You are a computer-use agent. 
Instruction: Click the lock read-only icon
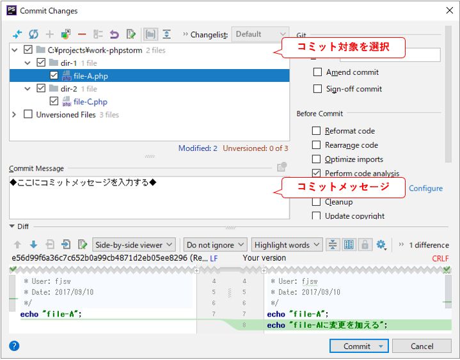(365, 244)
